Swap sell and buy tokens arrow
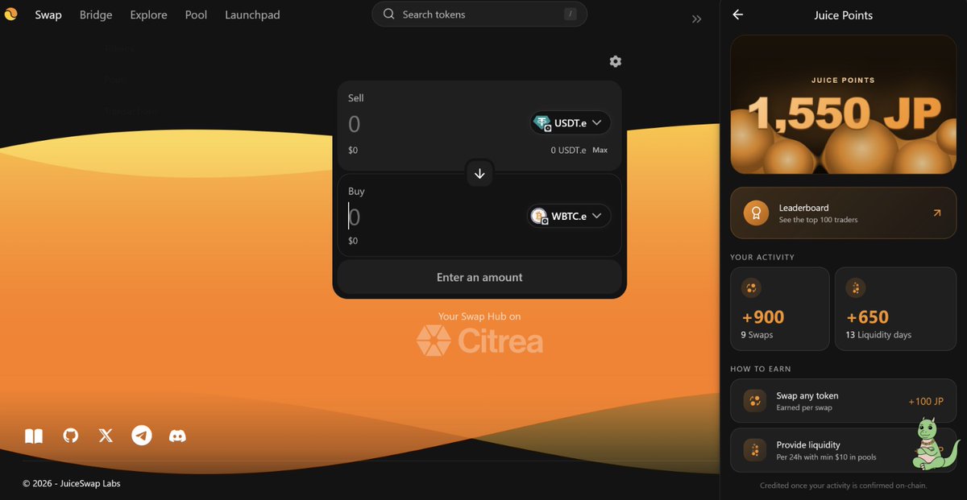 (479, 174)
